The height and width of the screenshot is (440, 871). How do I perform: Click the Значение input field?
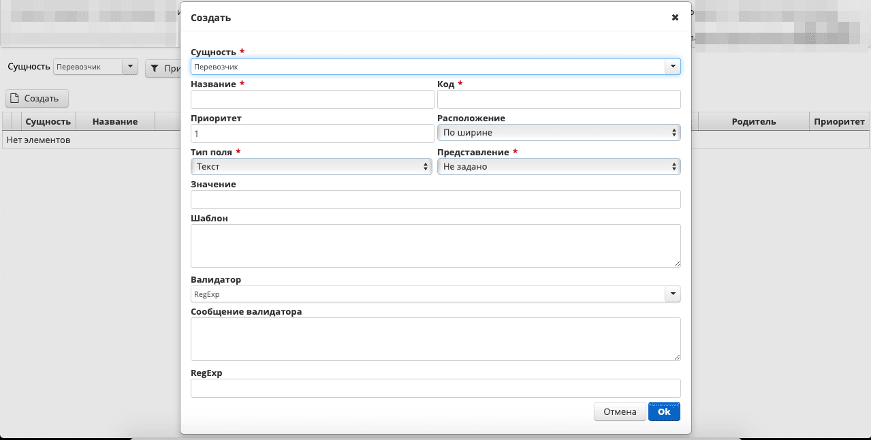pos(435,200)
